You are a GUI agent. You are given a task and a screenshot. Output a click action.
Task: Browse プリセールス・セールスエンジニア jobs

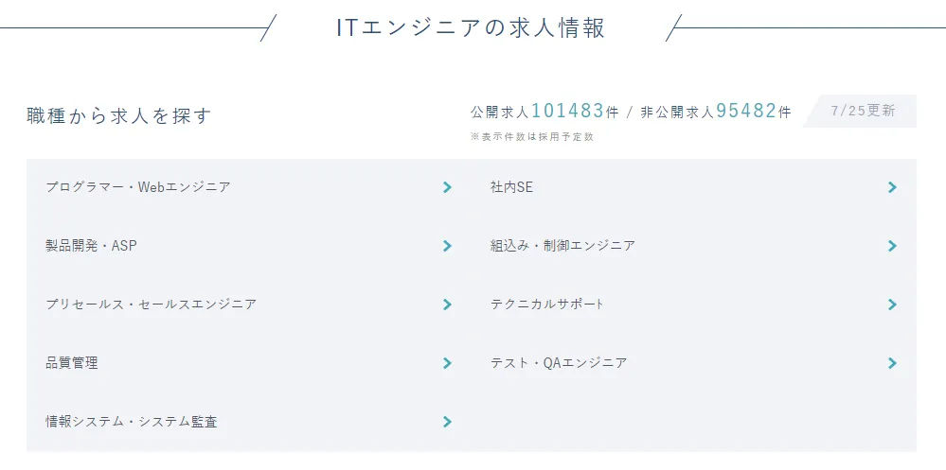pyautogui.click(x=151, y=305)
